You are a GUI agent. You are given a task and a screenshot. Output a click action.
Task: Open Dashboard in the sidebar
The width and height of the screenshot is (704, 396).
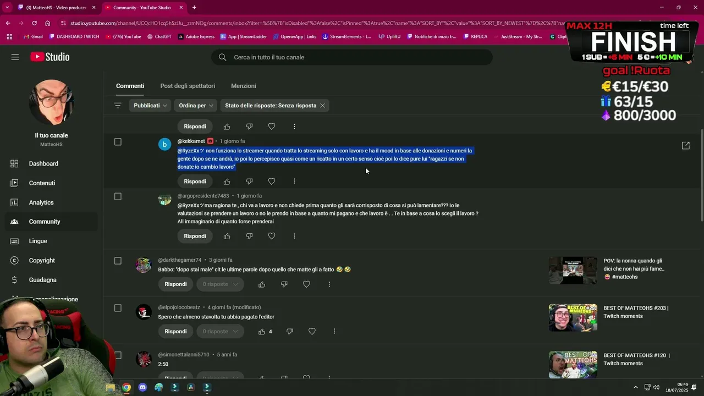click(50, 164)
